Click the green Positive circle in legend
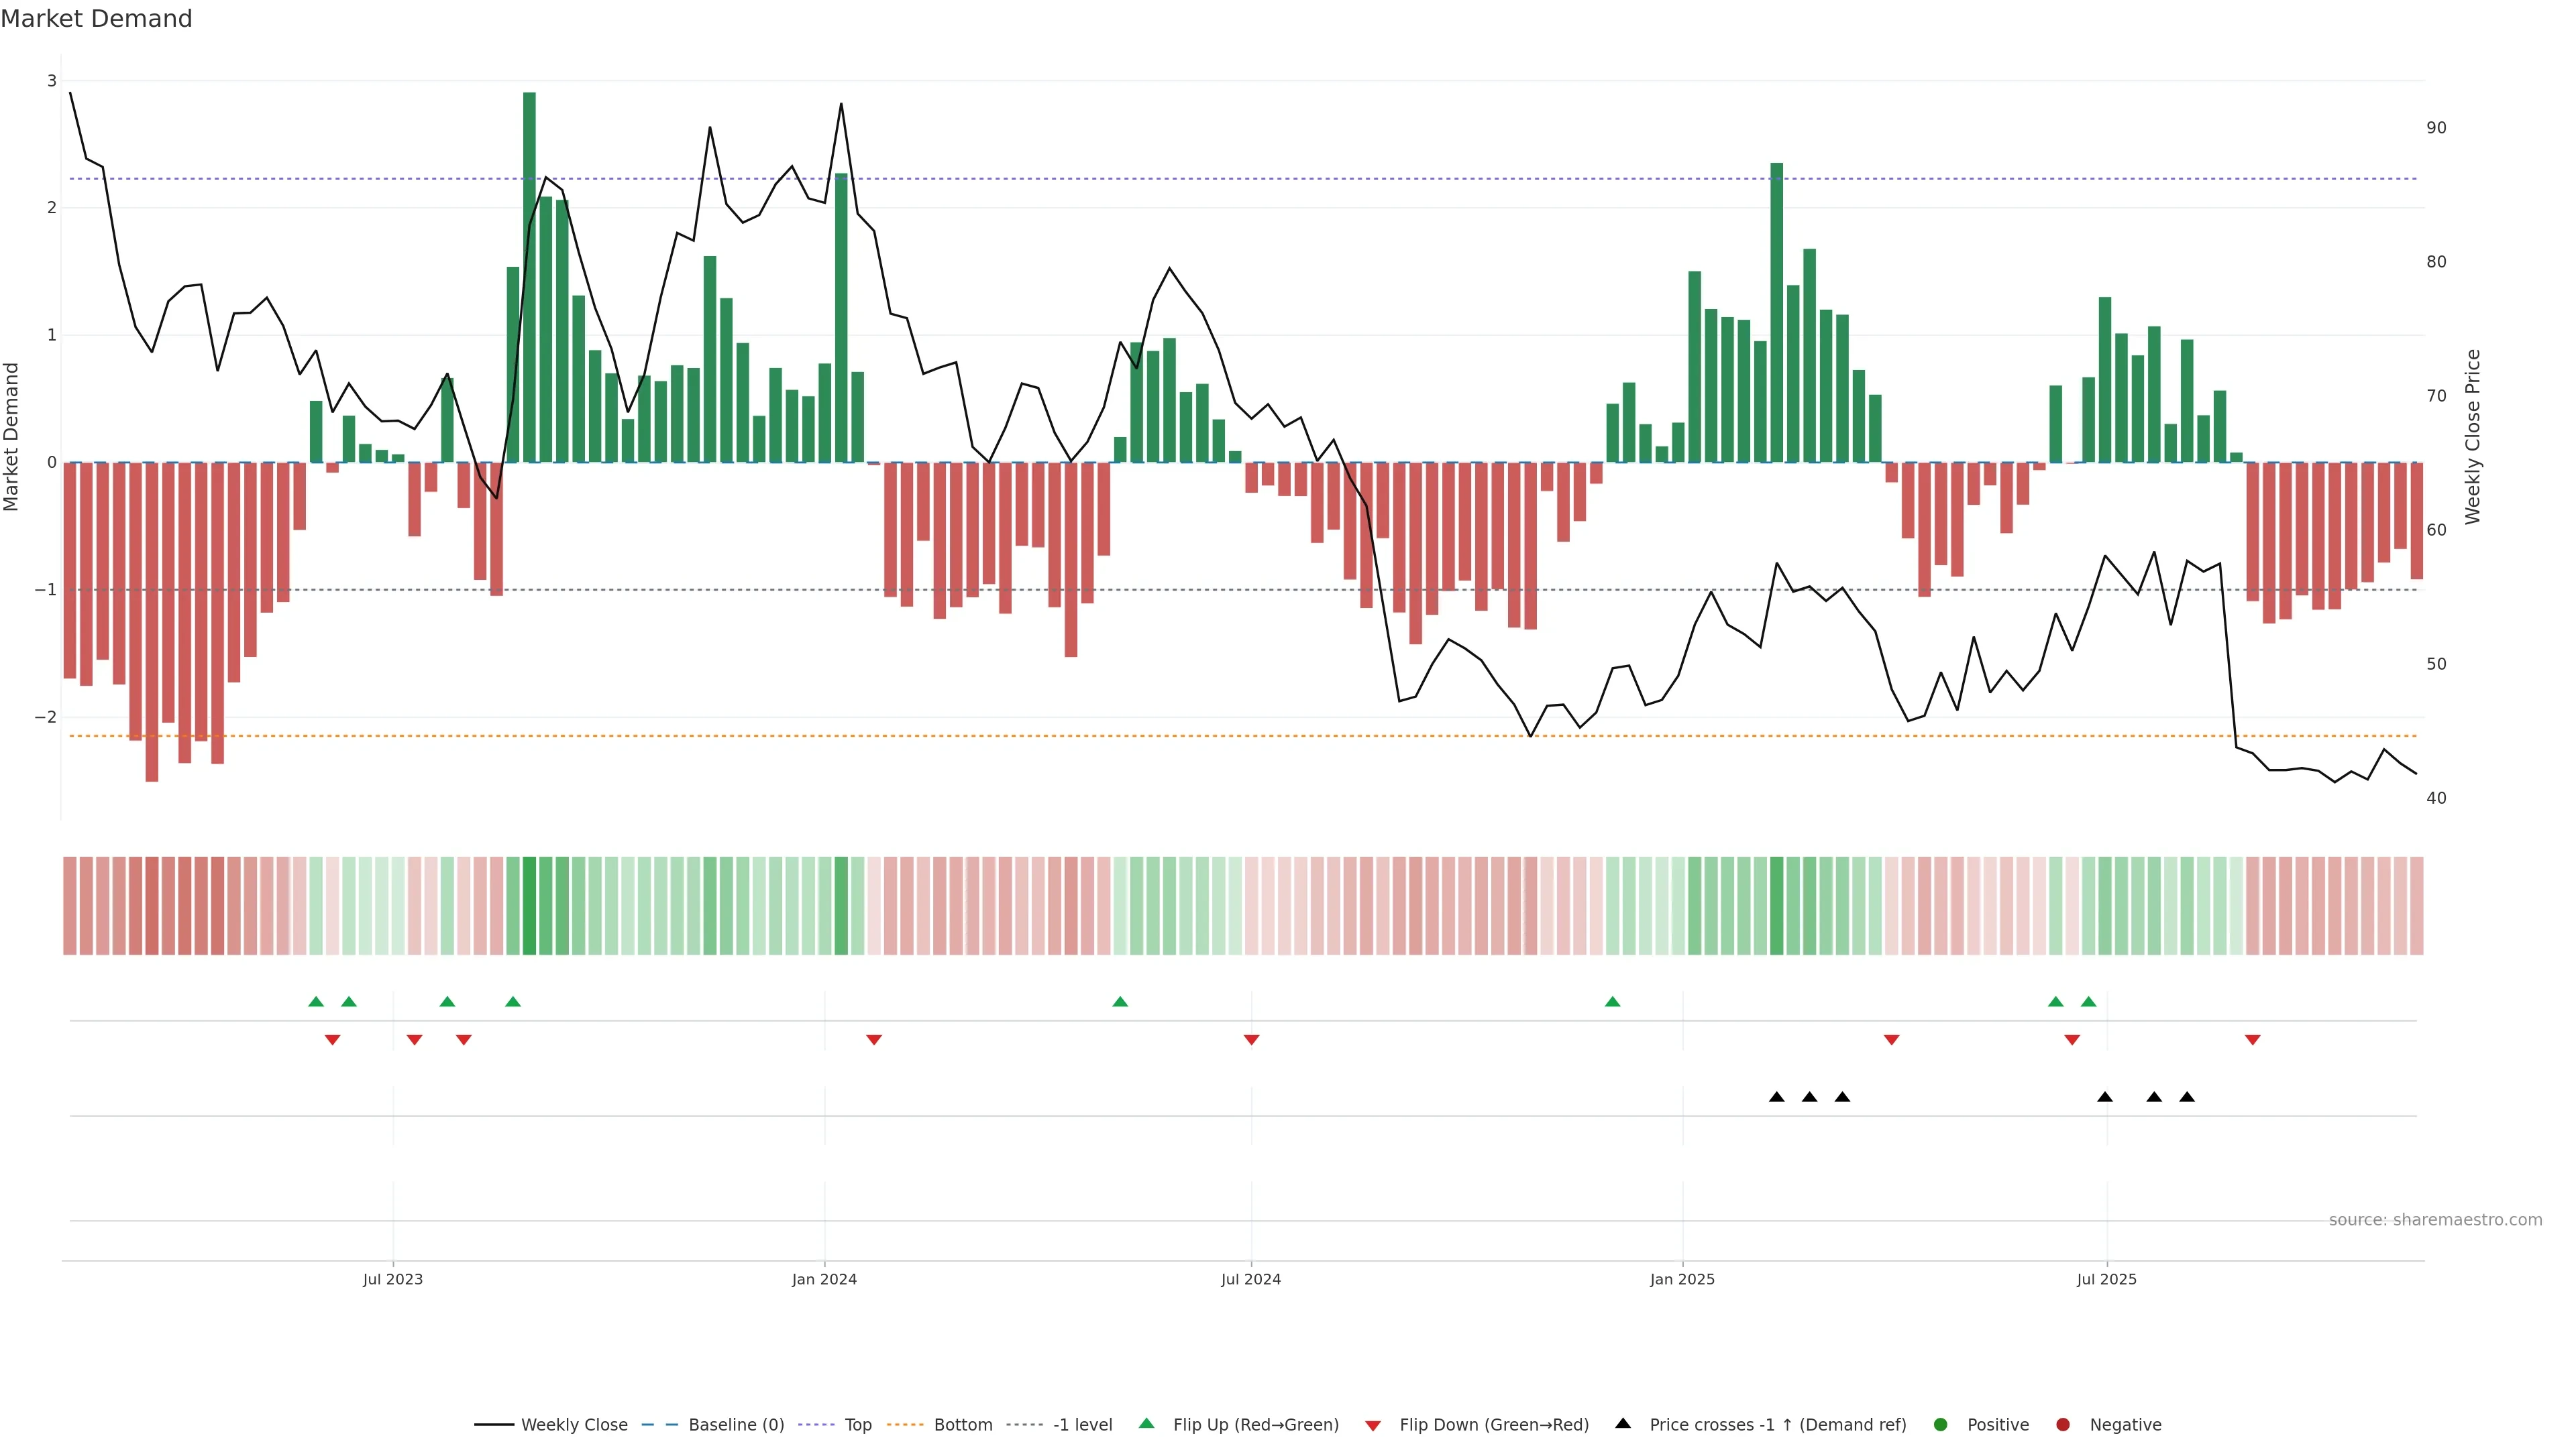 pyautogui.click(x=1940, y=1424)
